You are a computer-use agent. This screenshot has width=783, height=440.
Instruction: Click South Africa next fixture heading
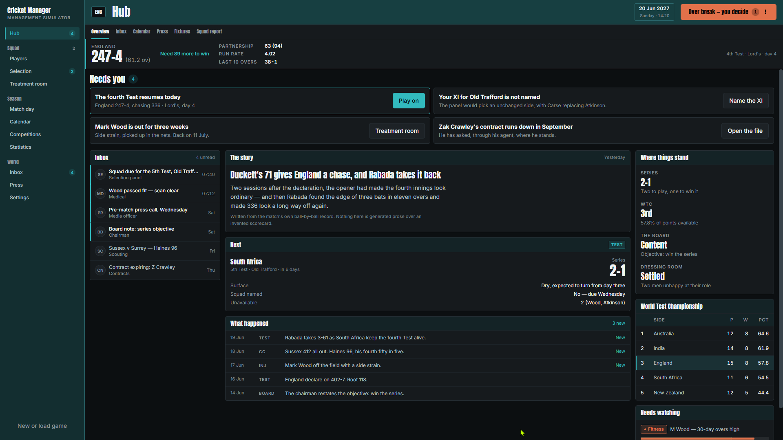click(246, 262)
